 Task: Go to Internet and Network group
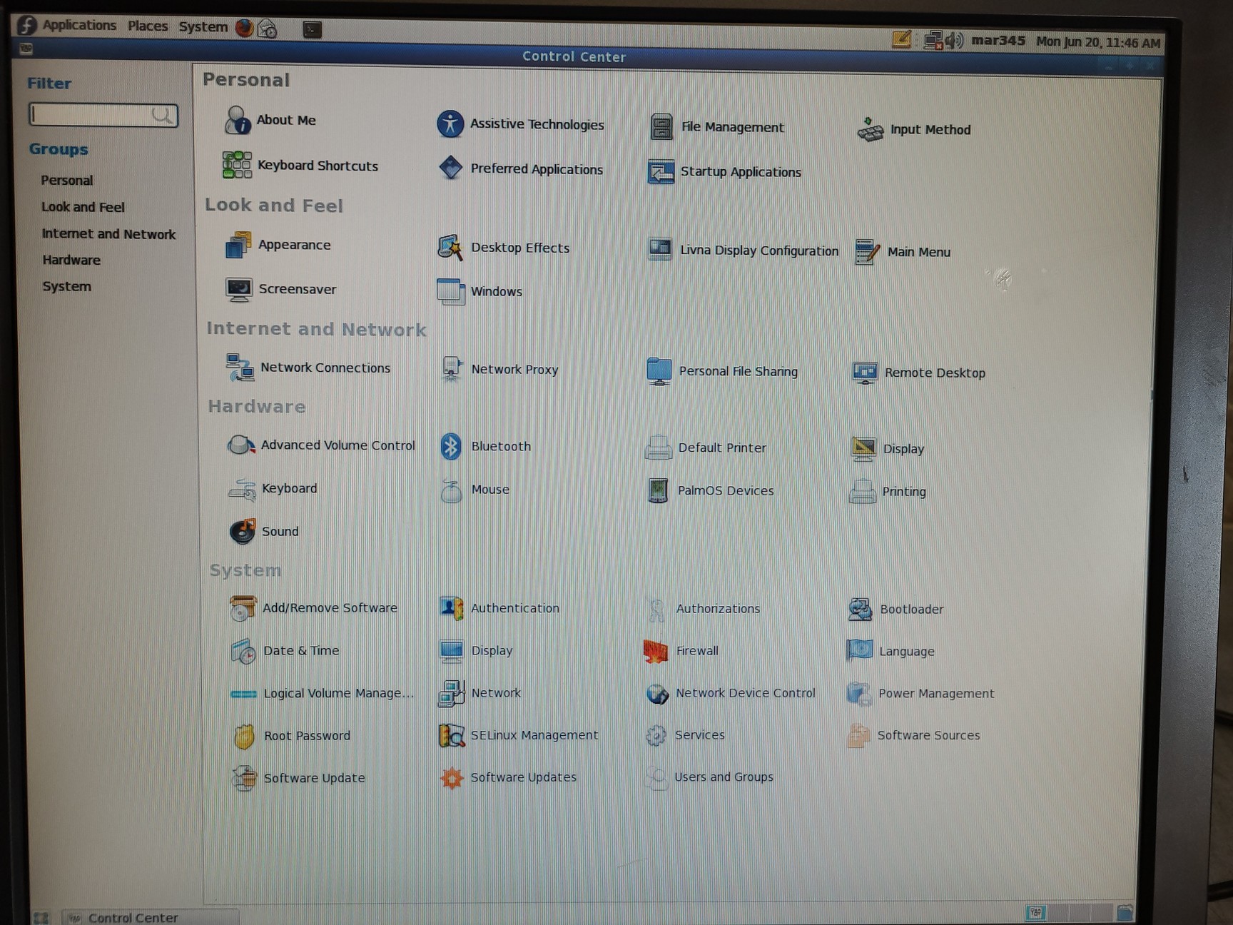pos(108,234)
